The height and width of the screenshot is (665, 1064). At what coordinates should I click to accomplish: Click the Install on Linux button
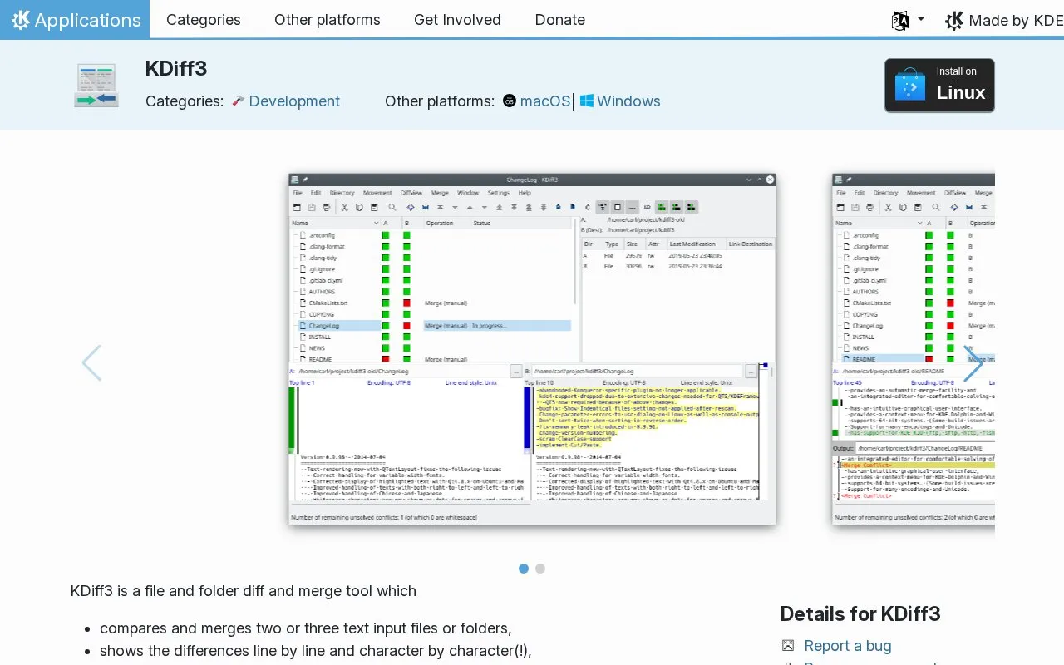939,85
